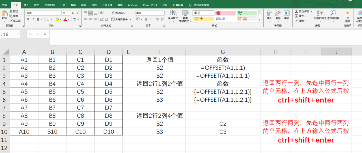
Task: Open 条件格式 Conditional Formatting
Action: click(x=173, y=16)
